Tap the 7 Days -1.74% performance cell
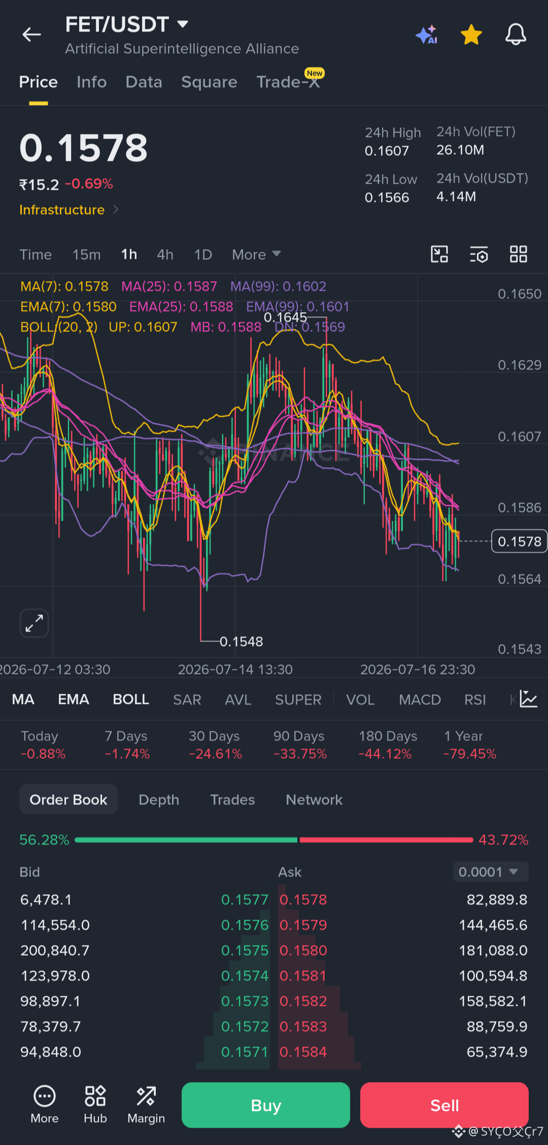 pyautogui.click(x=127, y=745)
